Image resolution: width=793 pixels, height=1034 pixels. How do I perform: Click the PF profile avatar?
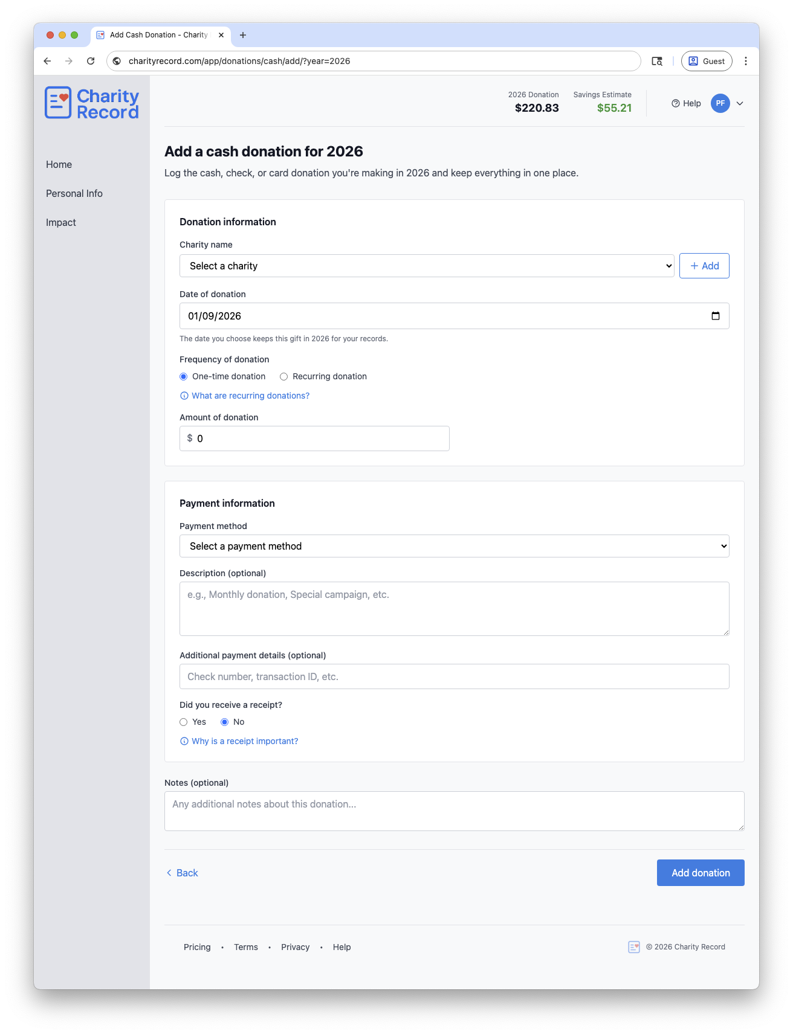720,103
